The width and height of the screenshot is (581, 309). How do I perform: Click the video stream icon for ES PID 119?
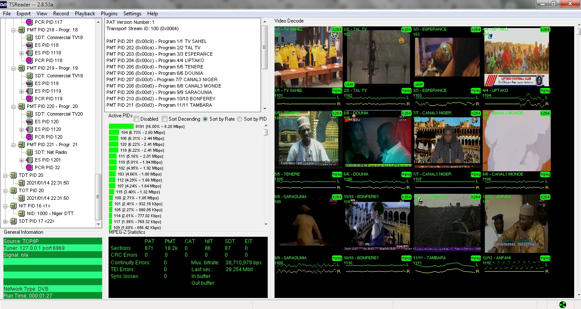(29, 83)
